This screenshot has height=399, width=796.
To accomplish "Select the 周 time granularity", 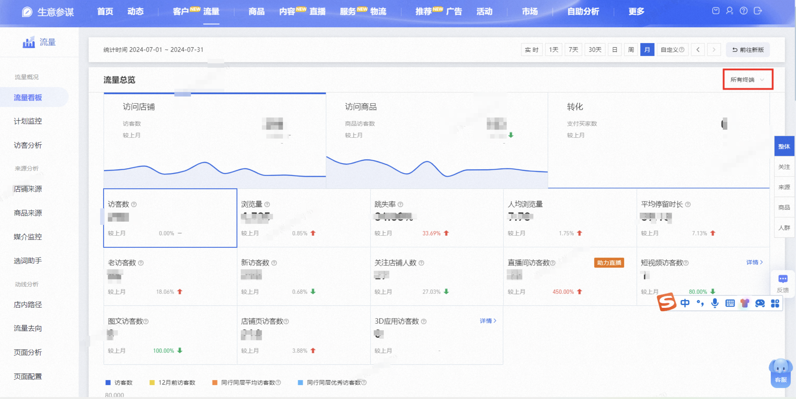I will coord(631,50).
